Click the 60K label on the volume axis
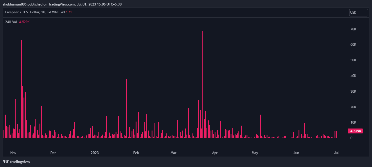This screenshot has width=372, height=167. tap(353, 45)
